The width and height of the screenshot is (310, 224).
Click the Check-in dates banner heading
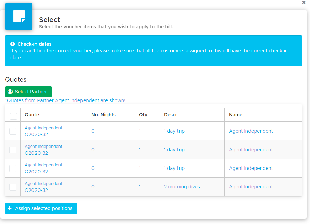(34, 44)
